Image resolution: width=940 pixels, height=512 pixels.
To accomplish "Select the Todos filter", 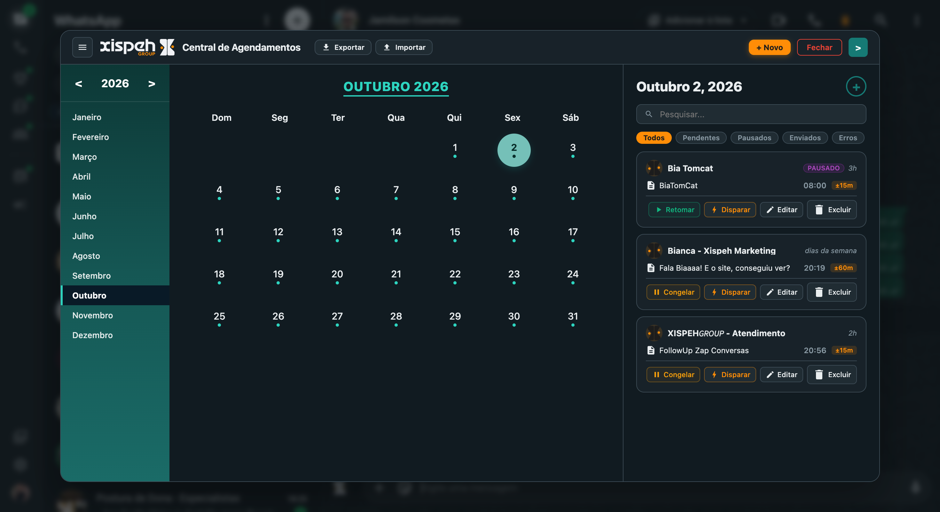I will (654, 138).
